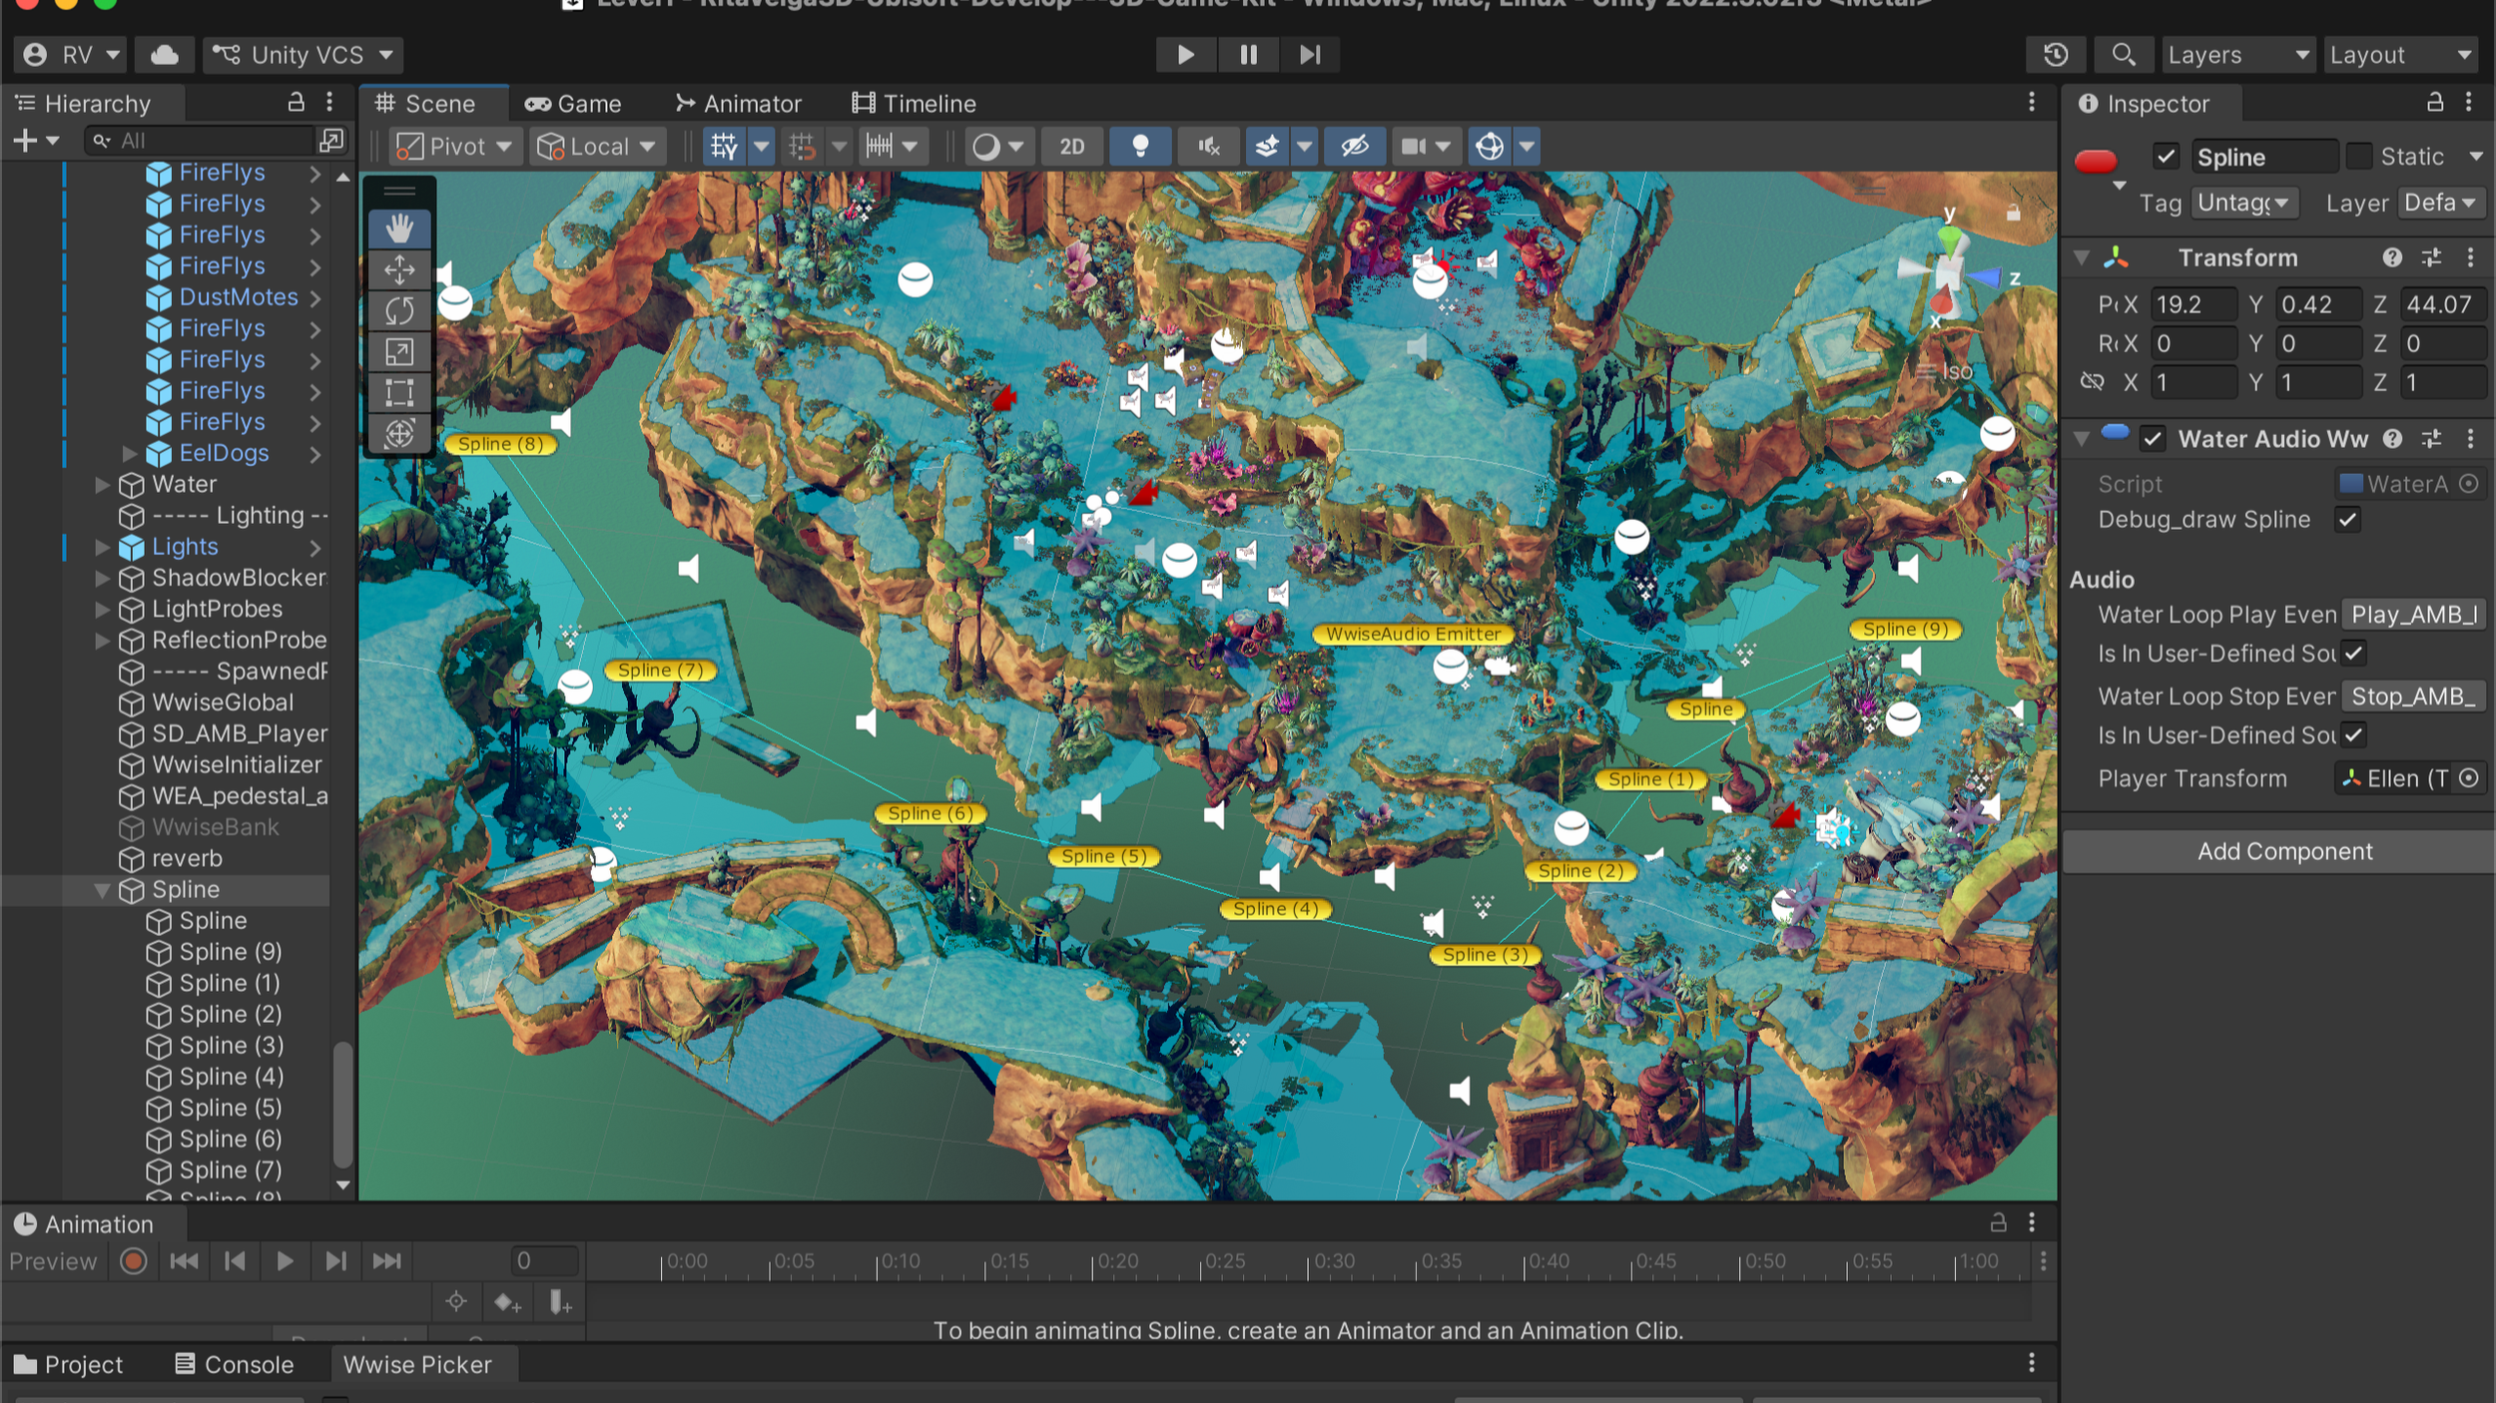The width and height of the screenshot is (2496, 1403).
Task: Click the Hierarchy vertical scrollbar
Action: [342, 1105]
